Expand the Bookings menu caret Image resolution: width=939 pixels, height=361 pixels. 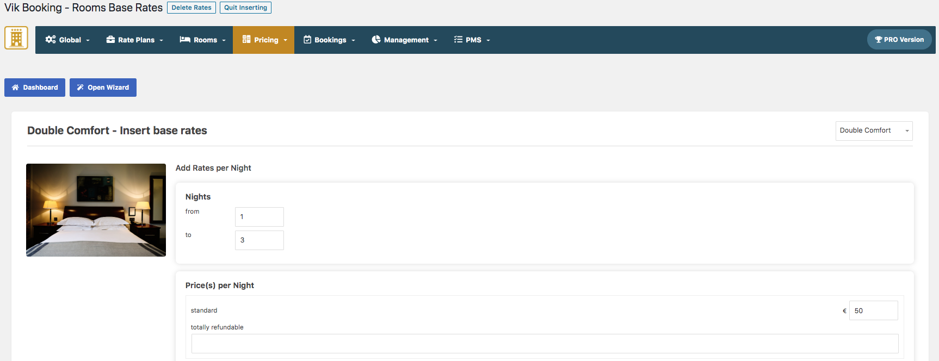click(353, 40)
